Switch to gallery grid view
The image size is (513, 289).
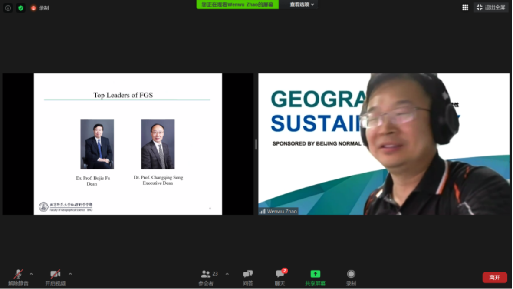click(465, 7)
